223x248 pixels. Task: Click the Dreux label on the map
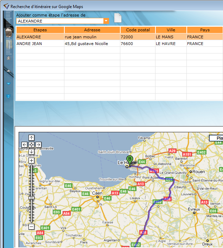click(x=207, y=244)
